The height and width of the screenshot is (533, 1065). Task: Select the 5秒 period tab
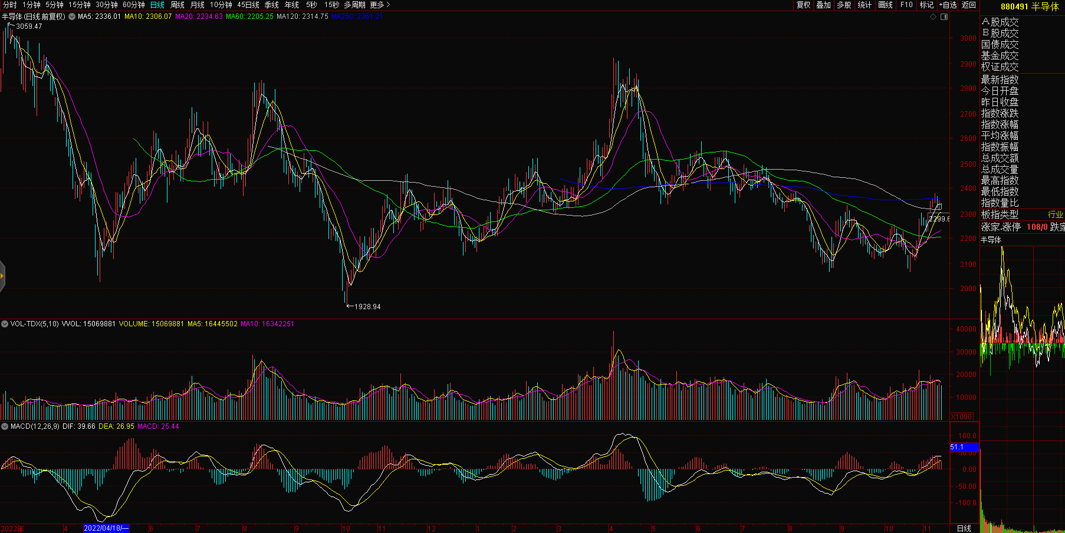[x=311, y=5]
